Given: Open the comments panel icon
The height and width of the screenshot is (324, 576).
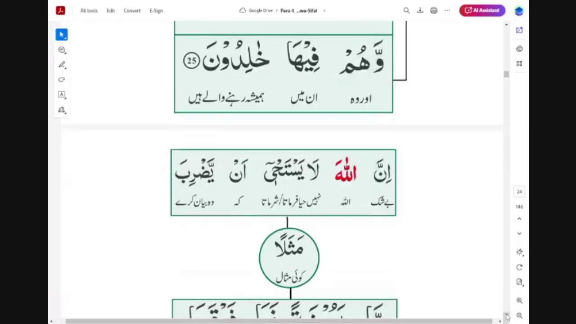Looking at the screenshot, I should click(x=519, y=49).
